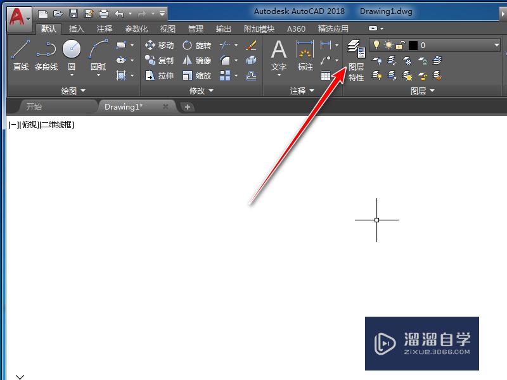Switch to the 视图 ribbon tab
Image resolution: width=507 pixels, height=380 pixels.
pos(168,28)
